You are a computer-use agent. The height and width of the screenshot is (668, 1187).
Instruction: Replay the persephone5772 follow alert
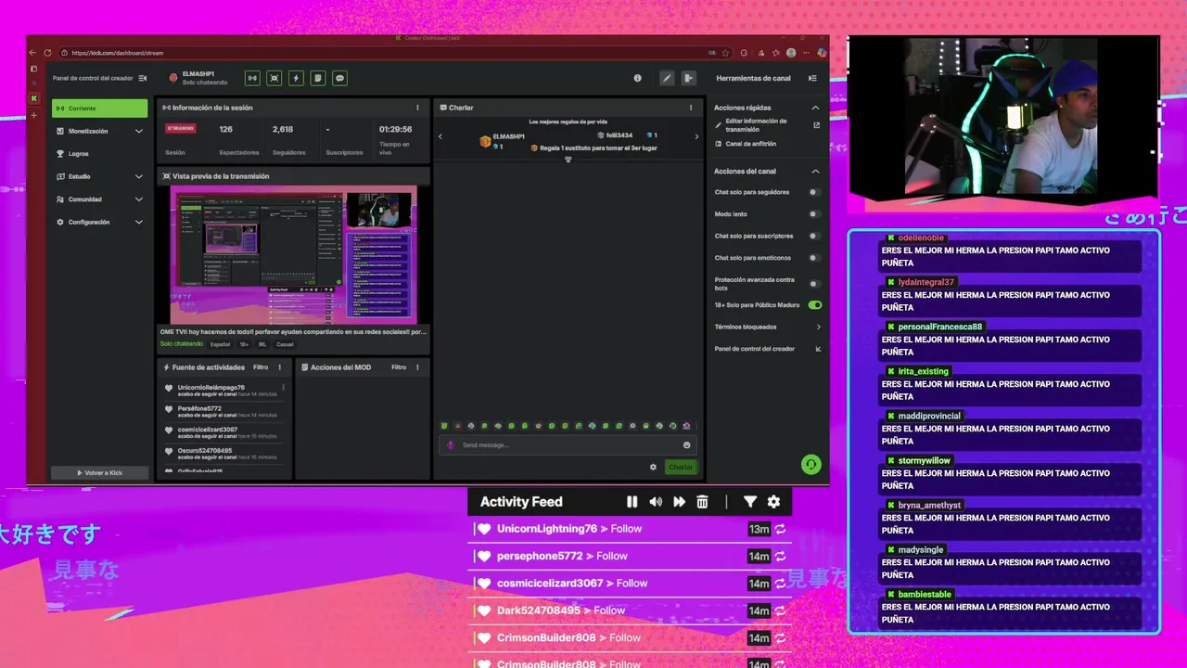click(781, 556)
